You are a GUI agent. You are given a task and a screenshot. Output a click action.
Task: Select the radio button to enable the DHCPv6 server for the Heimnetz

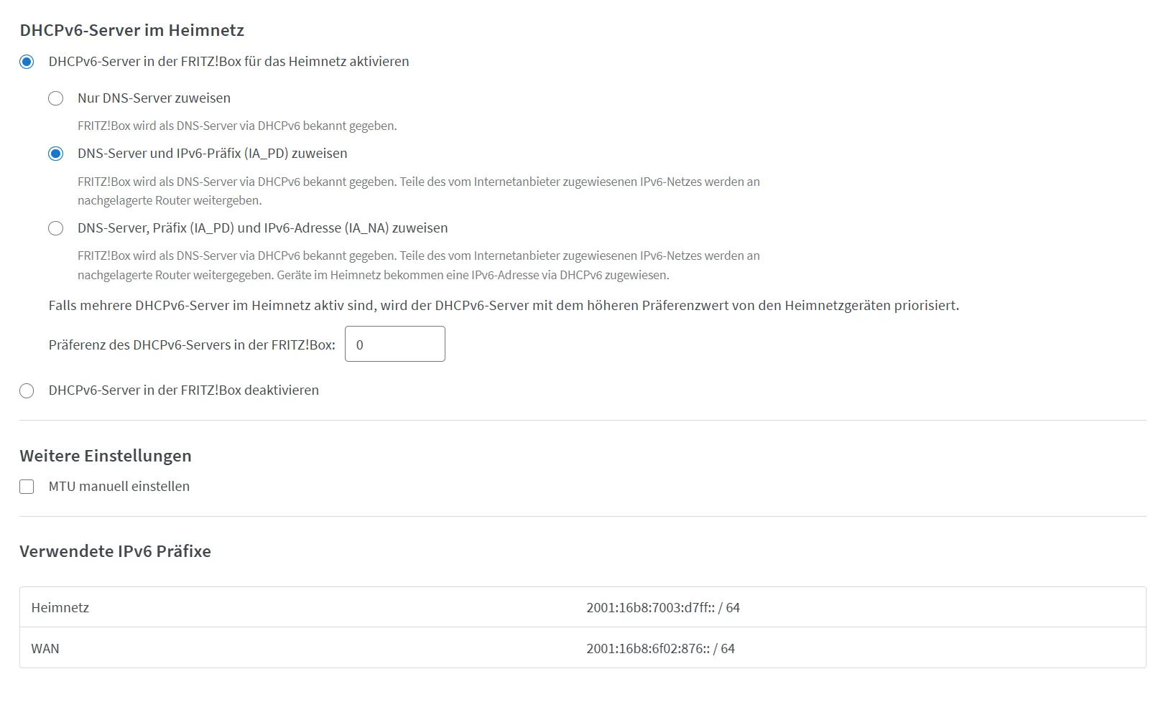tap(27, 62)
